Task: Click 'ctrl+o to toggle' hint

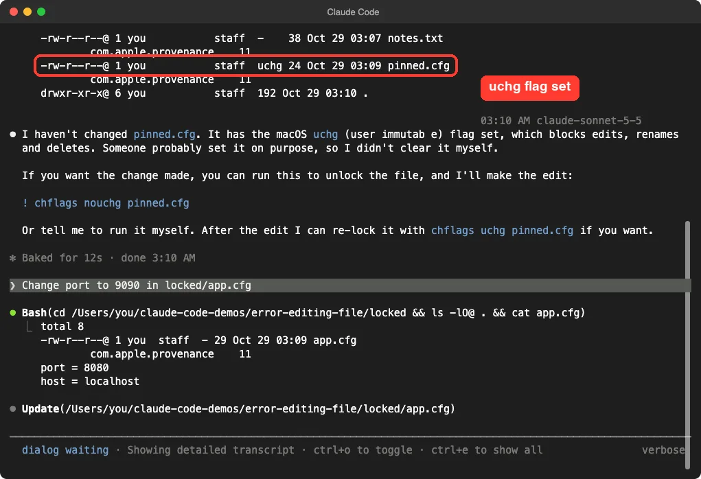Action: [363, 450]
